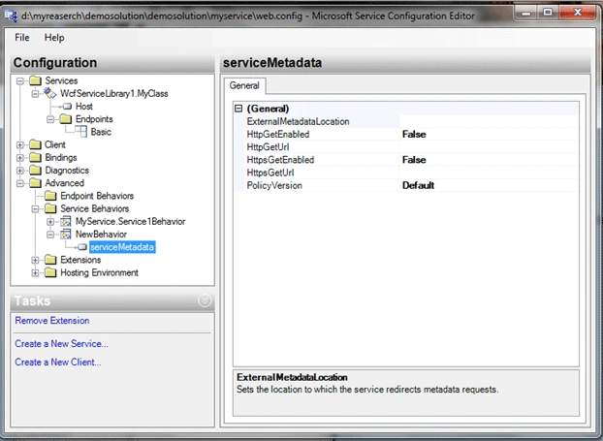Click the Basic endpoint icon
Viewport: 603px width, 441px height.
[80, 132]
